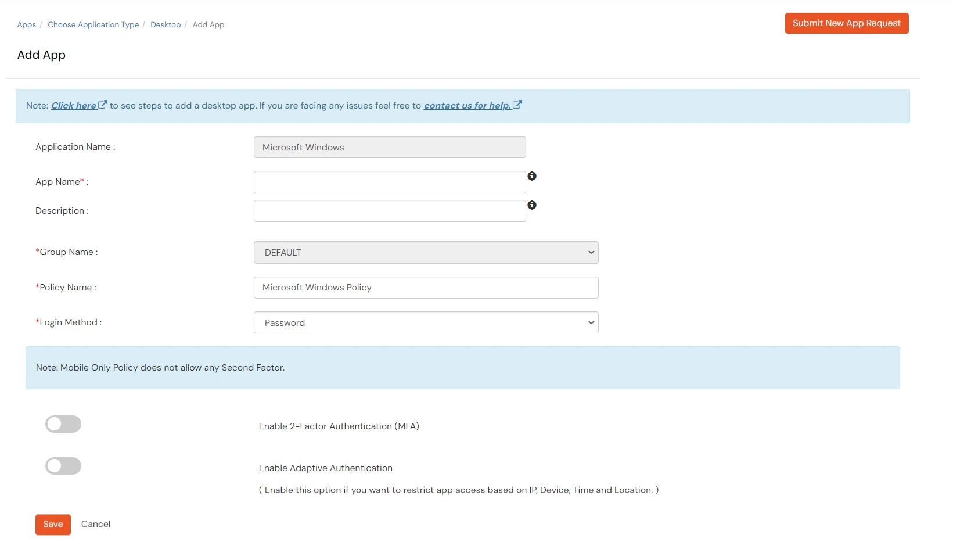Click the Application Name Microsoft Windows field
This screenshot has width=953, height=542.
pyautogui.click(x=390, y=147)
